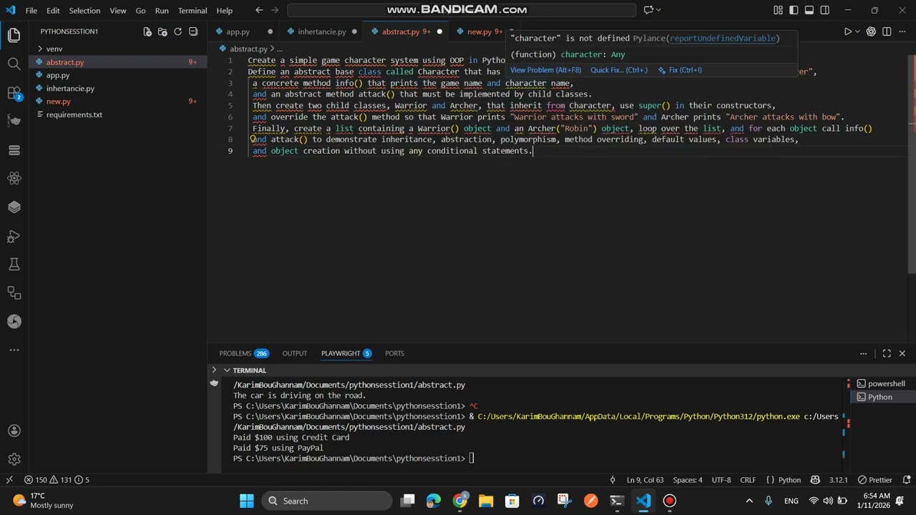Viewport: 916px width, 515px height.
Task: Open the Manage gear in activity bar
Action: coord(14,459)
